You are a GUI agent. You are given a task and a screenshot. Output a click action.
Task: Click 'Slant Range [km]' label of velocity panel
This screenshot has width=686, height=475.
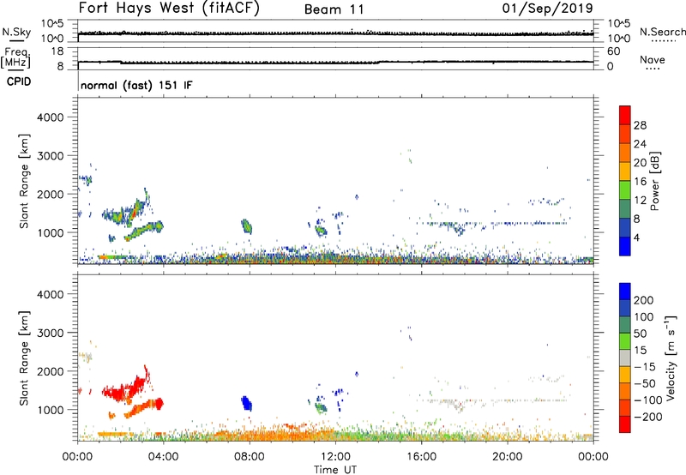tap(24, 358)
